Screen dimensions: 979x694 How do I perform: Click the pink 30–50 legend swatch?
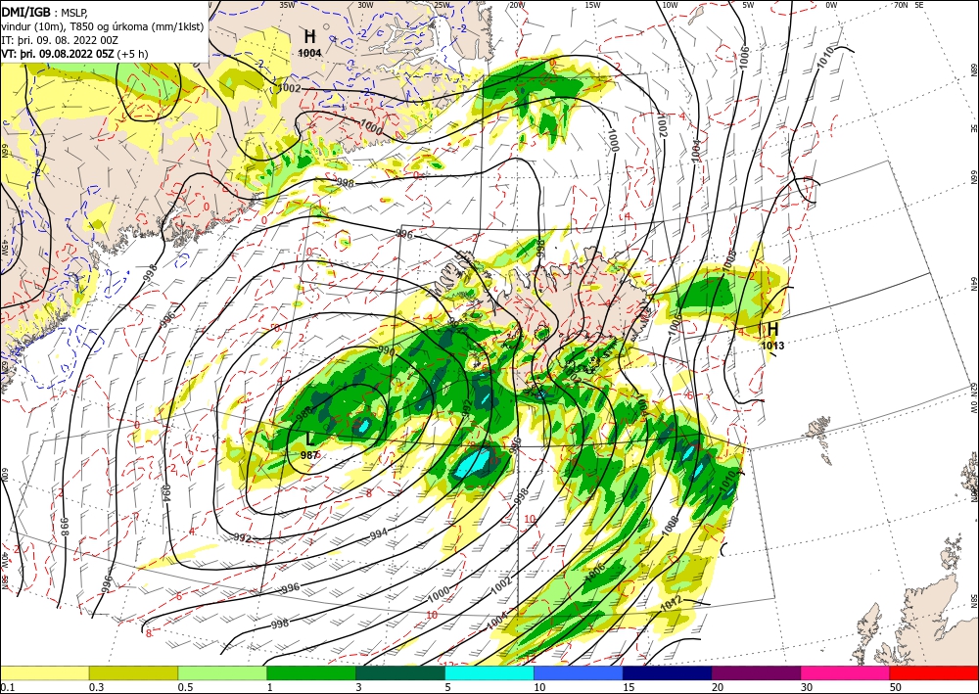click(845, 672)
